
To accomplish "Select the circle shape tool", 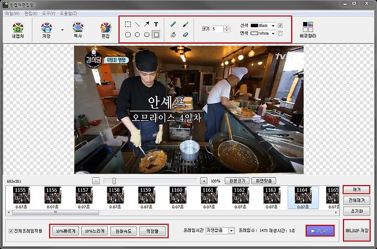I will 137,35.
